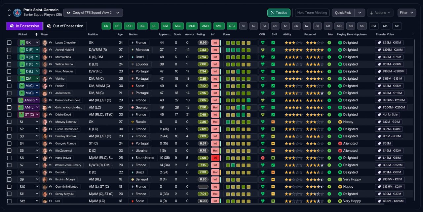This screenshot has height=212, width=423.
Task: Tick the checkbox for Marquinhos
Action: tap(9, 57)
